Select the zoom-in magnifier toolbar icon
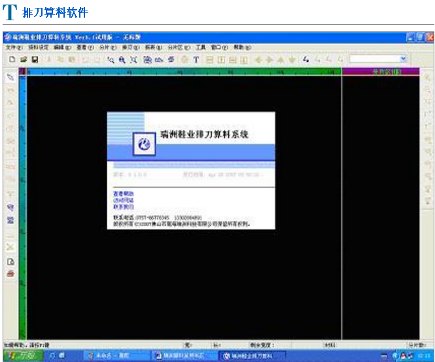This screenshot has width=435, height=362. click(122, 59)
